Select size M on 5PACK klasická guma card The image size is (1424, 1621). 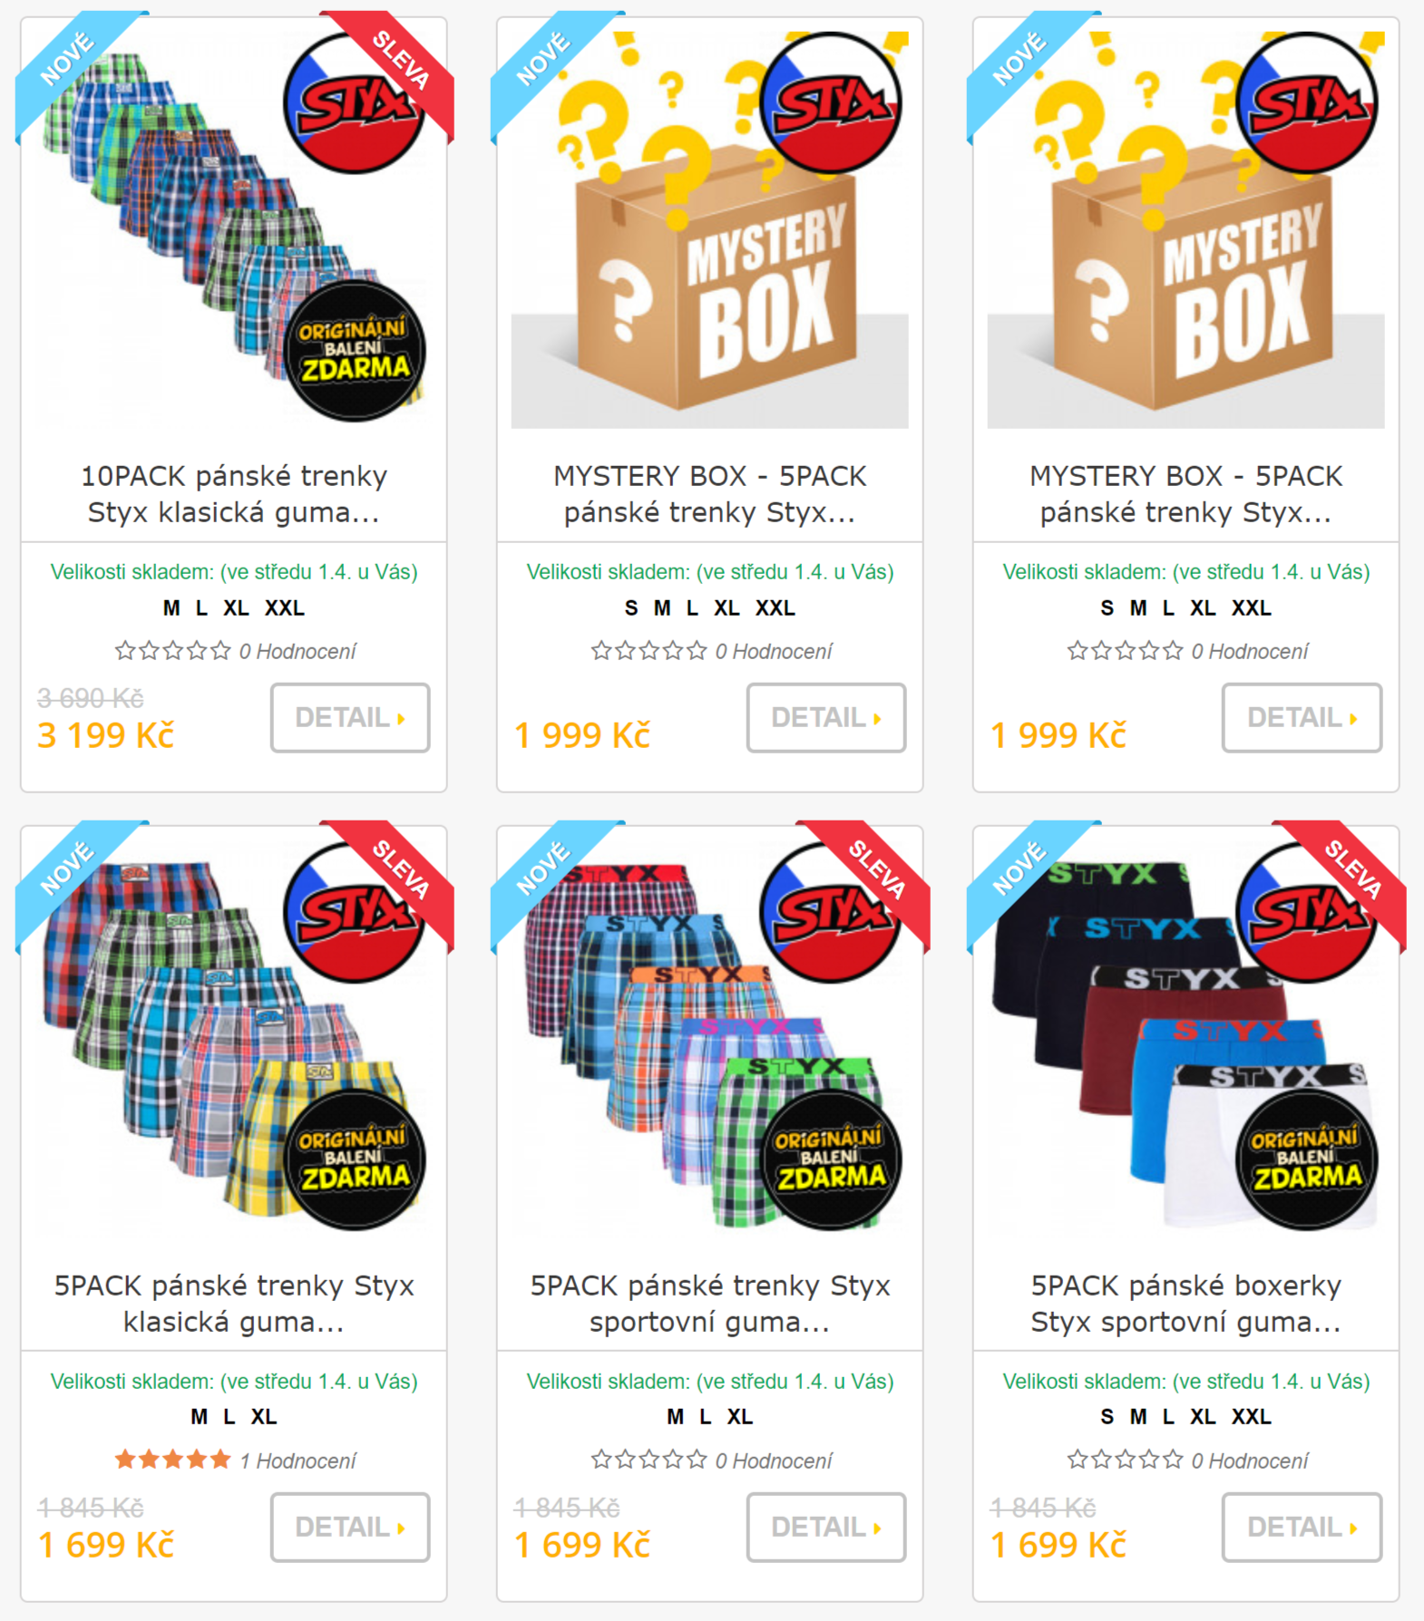point(200,1417)
